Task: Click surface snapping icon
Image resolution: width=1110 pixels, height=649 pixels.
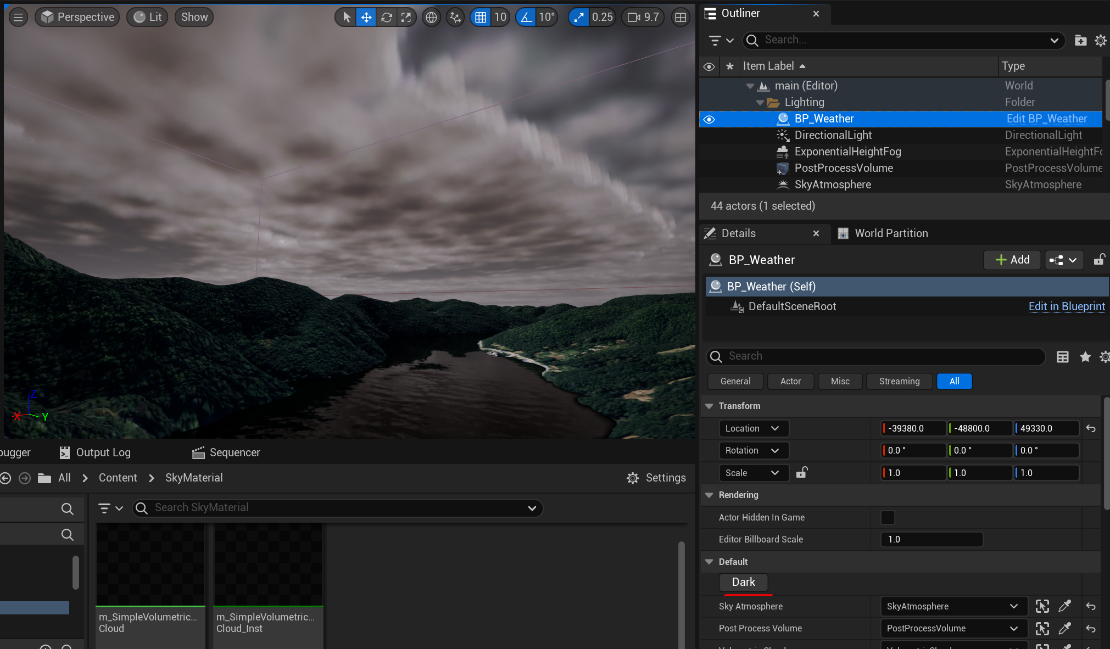Action: 455,17
